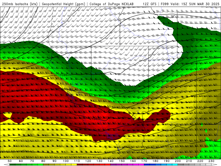Click the 'College of DuPage NEXLAB' credit
The width and height of the screenshot is (221, 166).
[112, 4]
